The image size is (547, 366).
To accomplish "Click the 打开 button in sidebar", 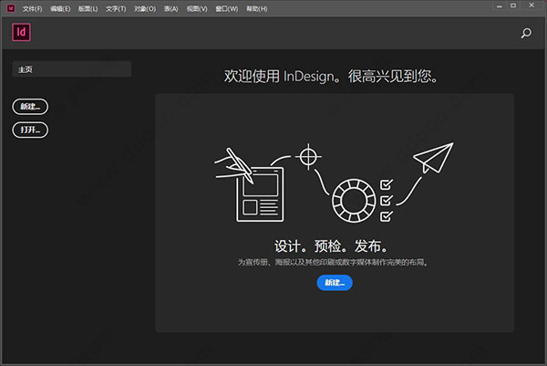I will click(30, 130).
